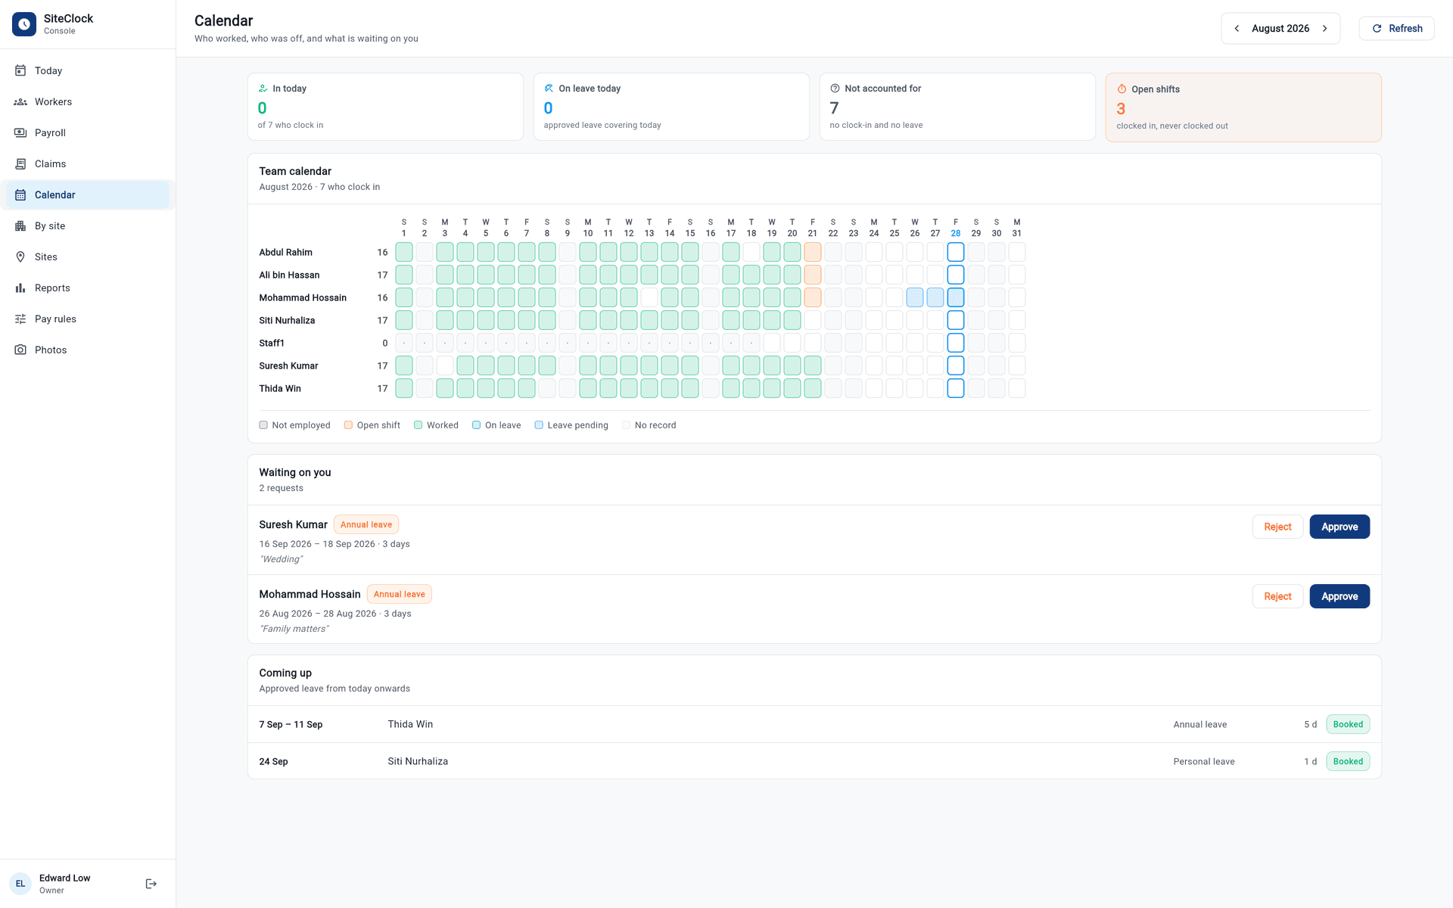
Task: Click the By site building icon
Action: coord(20,225)
